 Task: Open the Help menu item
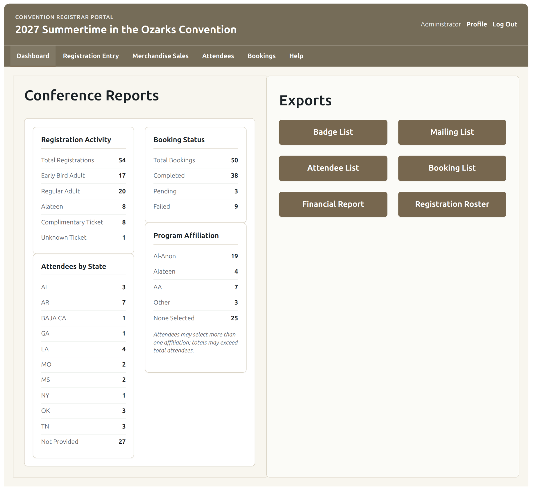click(296, 56)
